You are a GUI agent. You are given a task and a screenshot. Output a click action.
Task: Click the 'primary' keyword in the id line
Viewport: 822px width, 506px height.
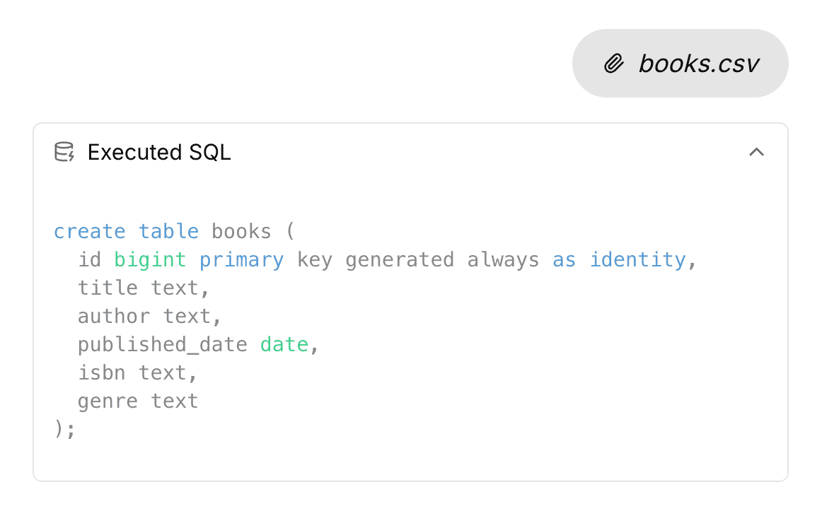coord(241,260)
